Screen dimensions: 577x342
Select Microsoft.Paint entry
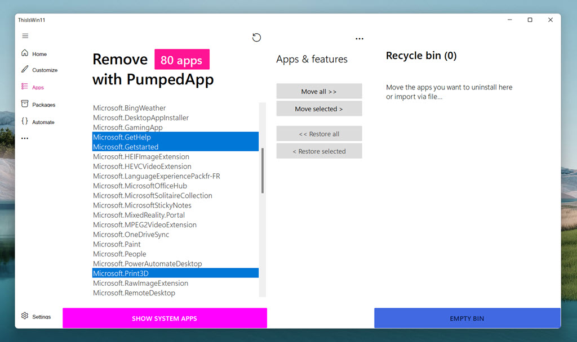coord(175,244)
